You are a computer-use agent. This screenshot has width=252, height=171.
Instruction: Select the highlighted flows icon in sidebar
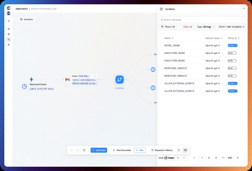[9, 40]
